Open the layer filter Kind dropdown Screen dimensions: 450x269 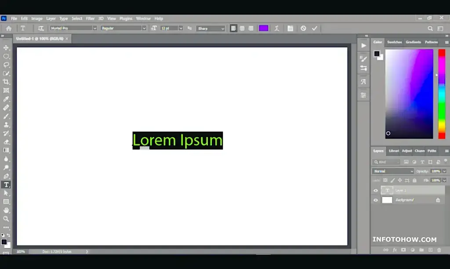click(x=386, y=162)
